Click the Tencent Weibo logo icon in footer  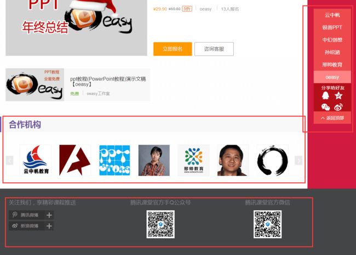(x=15, y=215)
